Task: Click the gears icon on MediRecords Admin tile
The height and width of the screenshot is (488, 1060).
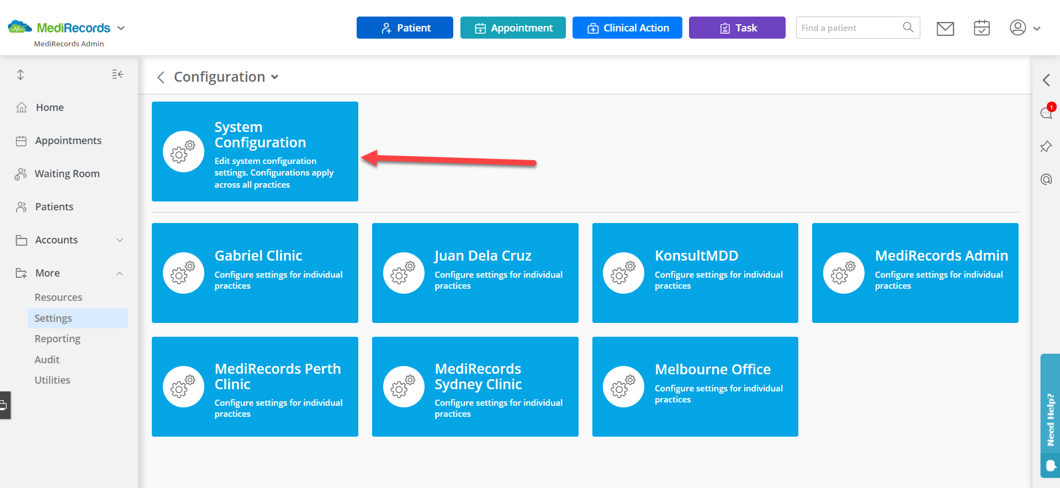Action: point(844,273)
